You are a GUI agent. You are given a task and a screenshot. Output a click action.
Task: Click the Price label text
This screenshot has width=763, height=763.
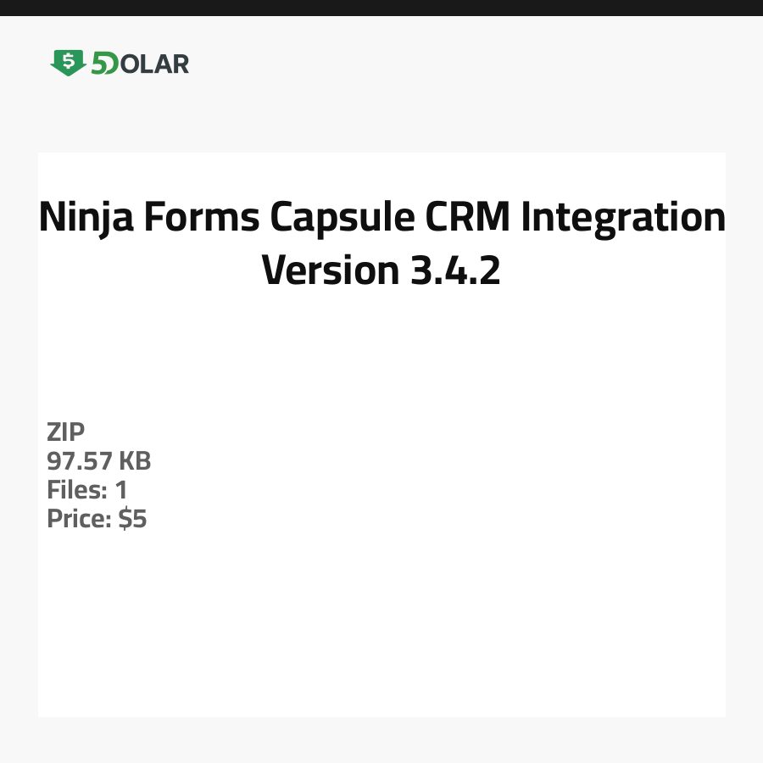[x=79, y=519]
